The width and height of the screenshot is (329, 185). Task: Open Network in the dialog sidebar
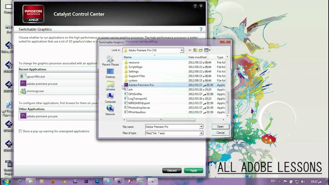(x=110, y=110)
